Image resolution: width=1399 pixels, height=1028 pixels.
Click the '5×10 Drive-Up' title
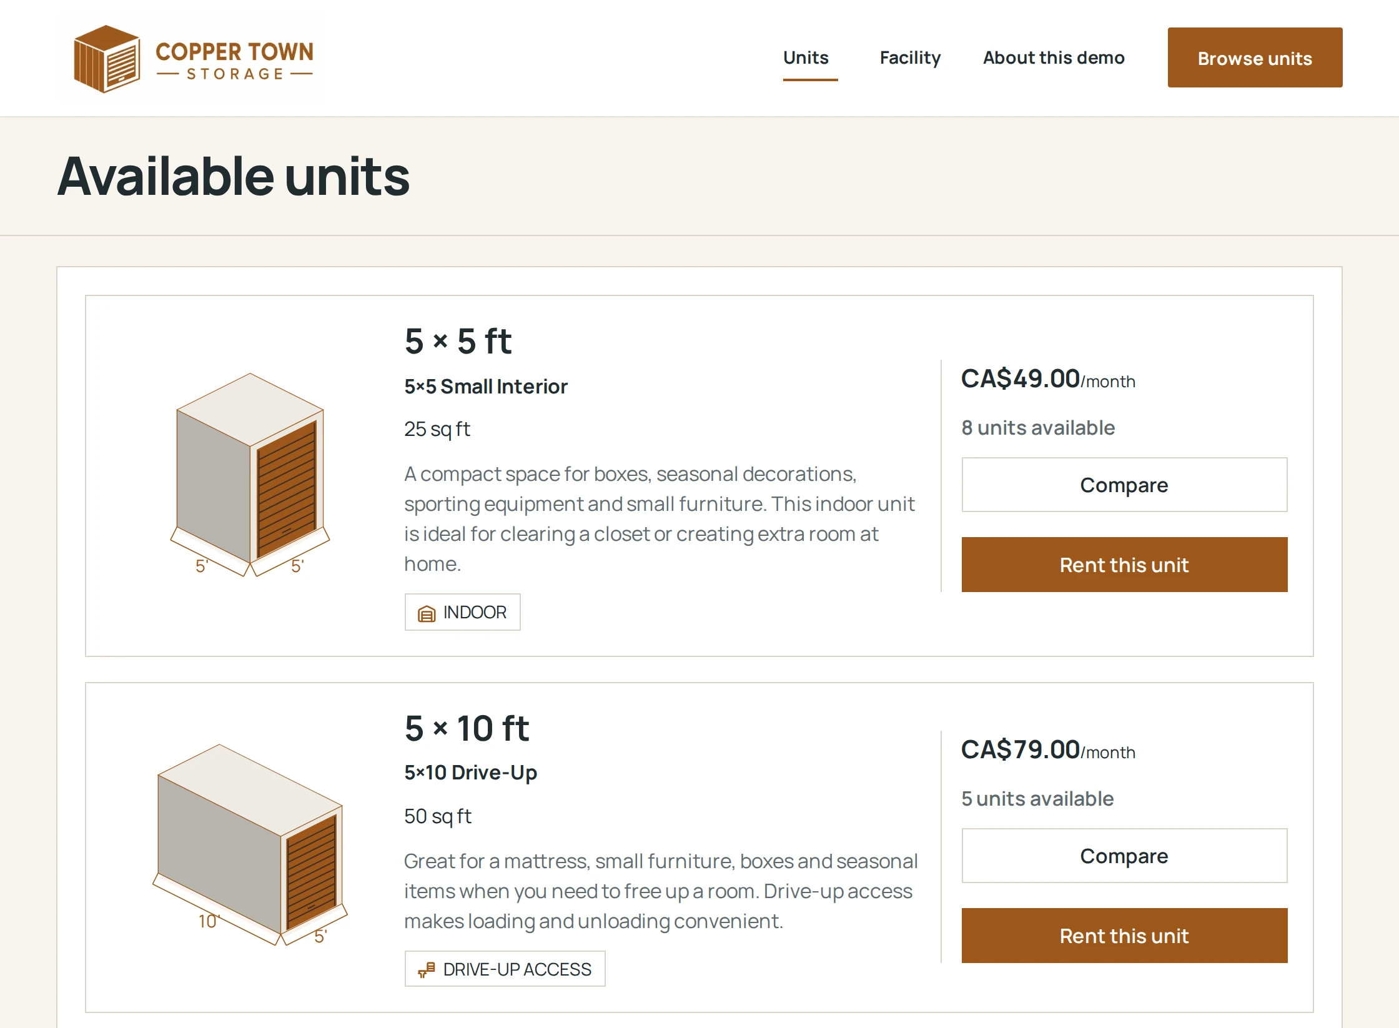tap(470, 773)
